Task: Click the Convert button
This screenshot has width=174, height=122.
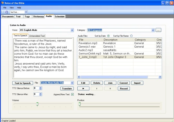Action: [x=124, y=83]
